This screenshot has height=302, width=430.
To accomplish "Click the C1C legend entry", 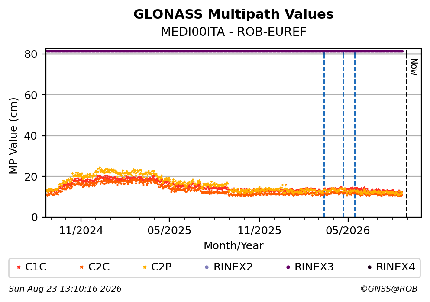I will [x=32, y=267].
